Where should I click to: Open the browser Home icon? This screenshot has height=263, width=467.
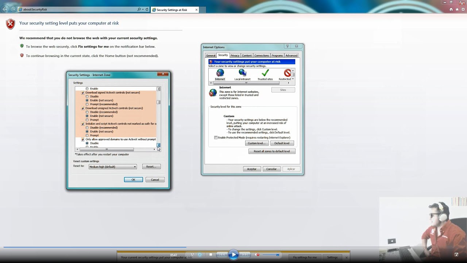point(451,9)
